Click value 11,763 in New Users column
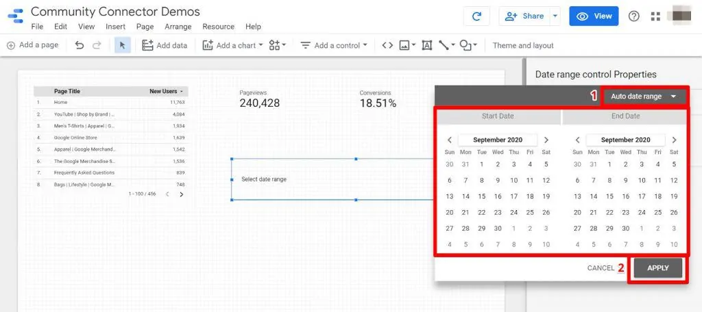The image size is (702, 312). click(x=178, y=103)
